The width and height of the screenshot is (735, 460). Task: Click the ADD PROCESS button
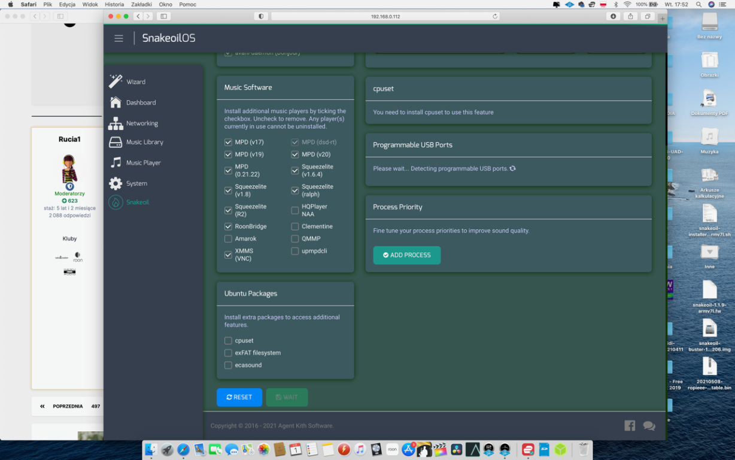(x=407, y=255)
